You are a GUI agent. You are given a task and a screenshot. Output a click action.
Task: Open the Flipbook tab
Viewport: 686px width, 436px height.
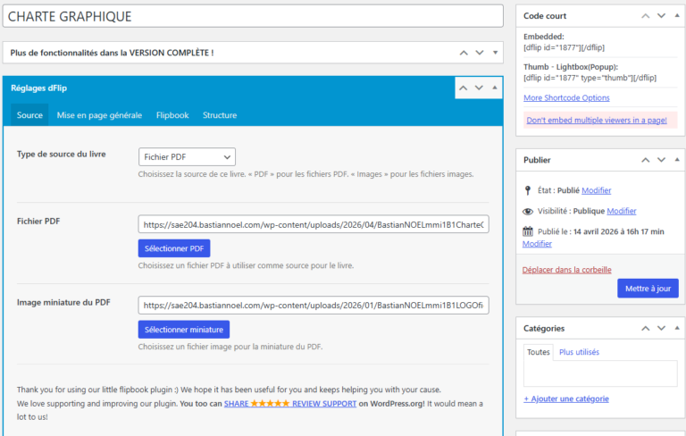click(x=172, y=115)
